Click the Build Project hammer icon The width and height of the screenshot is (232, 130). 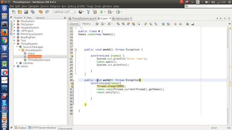click(88, 12)
